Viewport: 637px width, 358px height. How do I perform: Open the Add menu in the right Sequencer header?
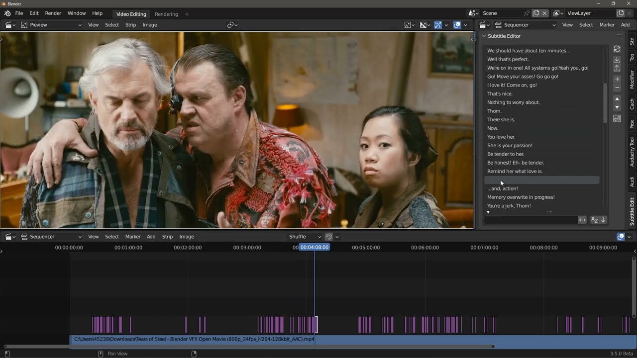625,25
